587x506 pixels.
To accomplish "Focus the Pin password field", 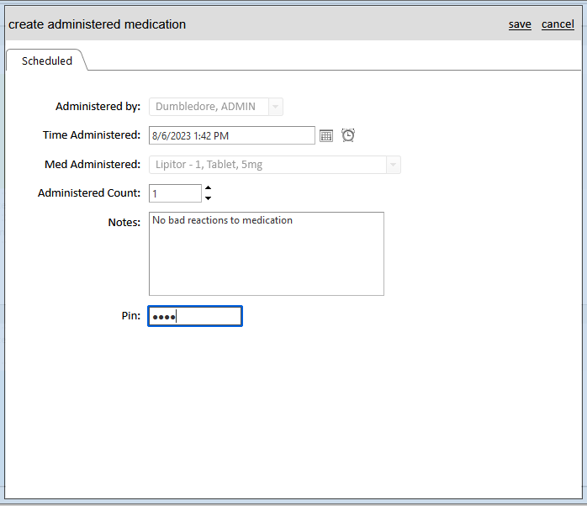I will pos(195,316).
